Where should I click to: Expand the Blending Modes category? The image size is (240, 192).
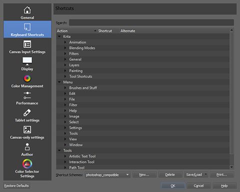(x=65, y=48)
